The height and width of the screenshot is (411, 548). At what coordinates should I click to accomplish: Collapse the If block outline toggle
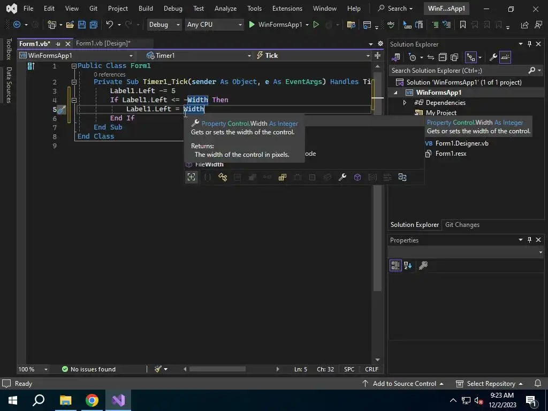[74, 100]
